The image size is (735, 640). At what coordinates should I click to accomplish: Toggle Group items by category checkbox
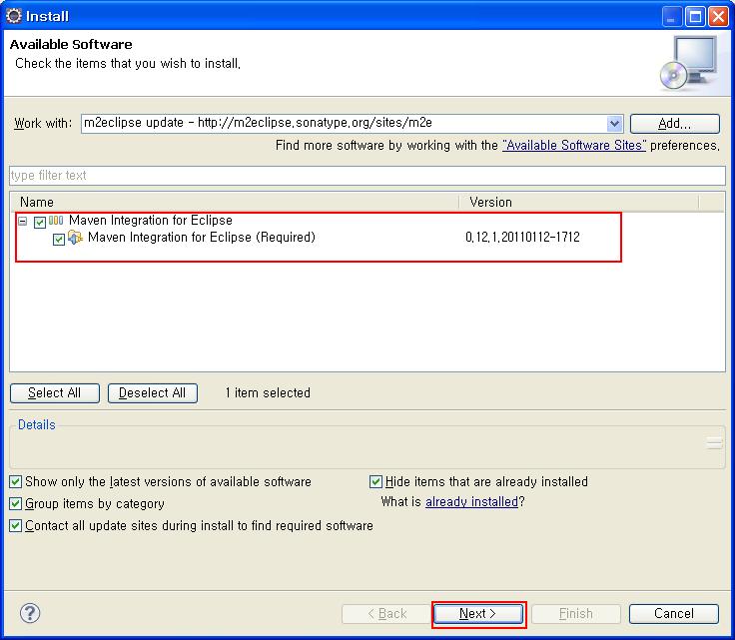(15, 503)
